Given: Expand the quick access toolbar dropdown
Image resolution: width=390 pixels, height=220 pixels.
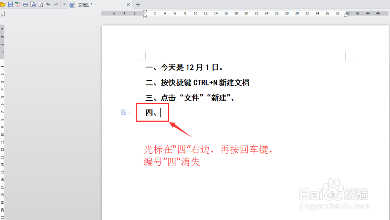Looking at the screenshot, I should click(64, 4).
